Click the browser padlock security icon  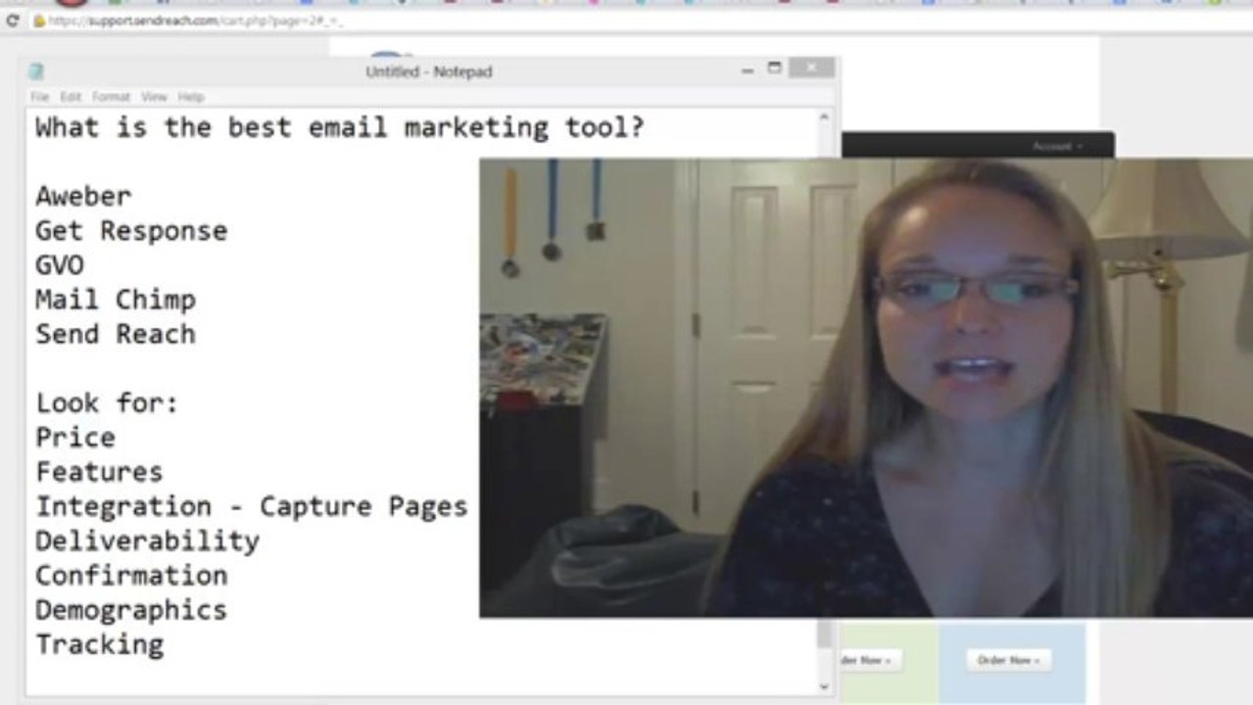(39, 21)
